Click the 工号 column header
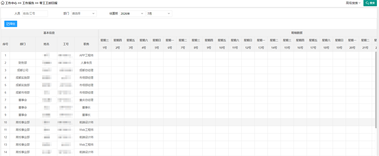379x156 pixels. (66, 44)
